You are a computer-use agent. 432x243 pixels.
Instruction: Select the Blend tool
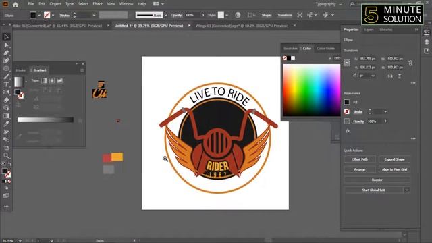coord(6,140)
